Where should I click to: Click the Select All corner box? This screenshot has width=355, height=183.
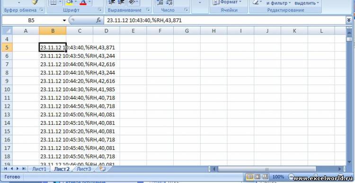tap(7, 31)
